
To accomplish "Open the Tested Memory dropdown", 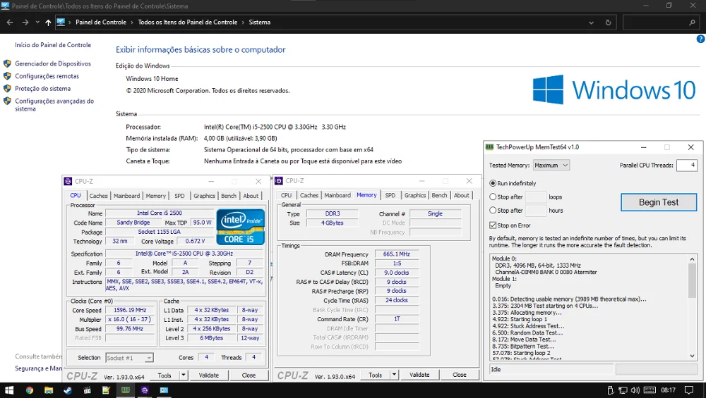I will (551, 166).
